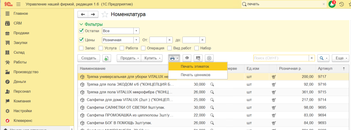Open the Купить dropdown button
The height and width of the screenshot is (130, 351).
pos(152,58)
